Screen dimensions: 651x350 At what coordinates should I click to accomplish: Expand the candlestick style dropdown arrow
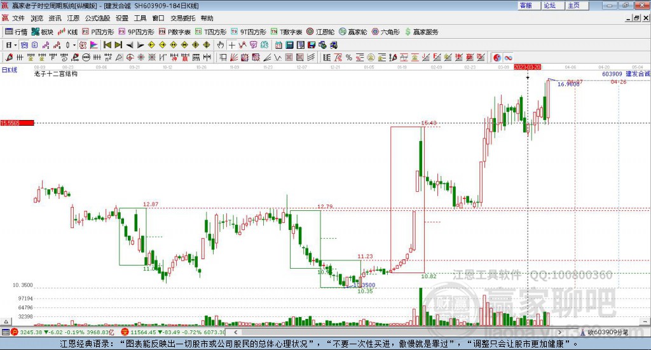(x=74, y=45)
